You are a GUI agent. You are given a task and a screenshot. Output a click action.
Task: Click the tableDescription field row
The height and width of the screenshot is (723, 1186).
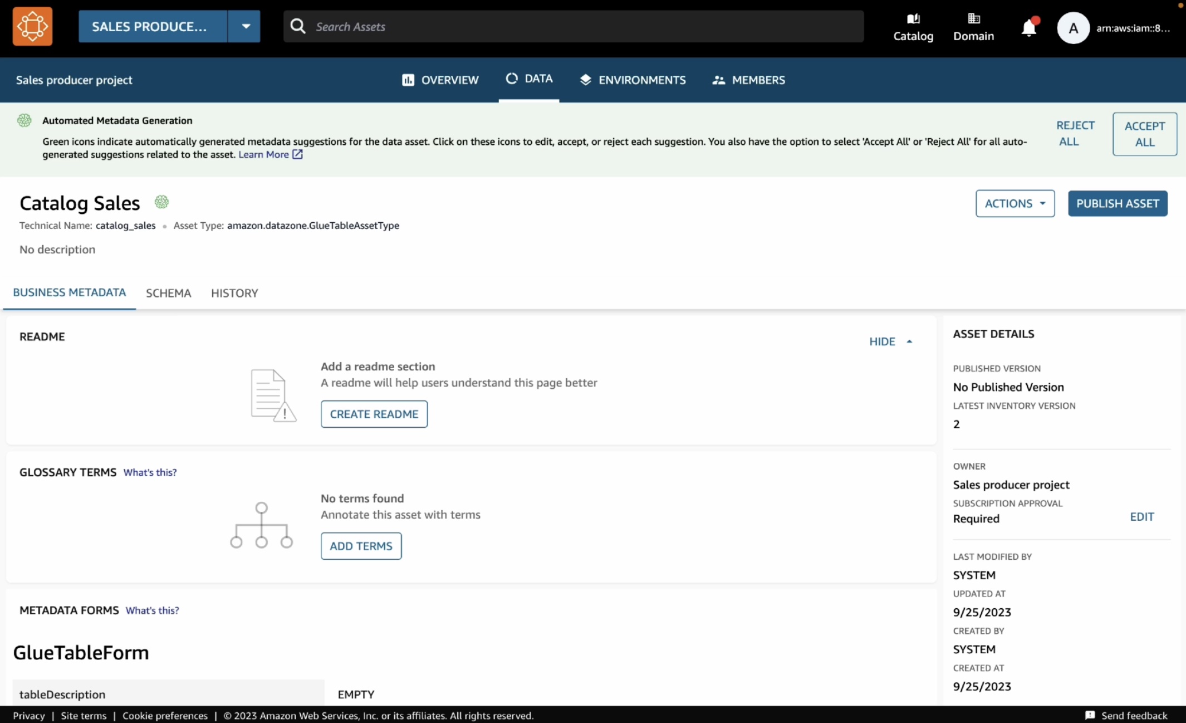pyautogui.click(x=168, y=694)
